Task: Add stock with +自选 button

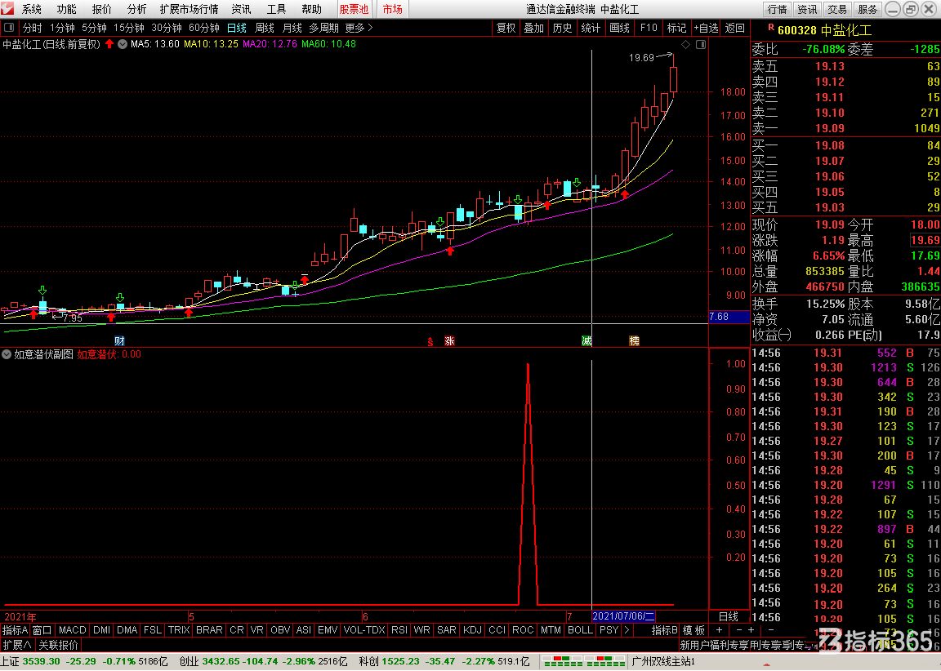Action: [x=707, y=29]
